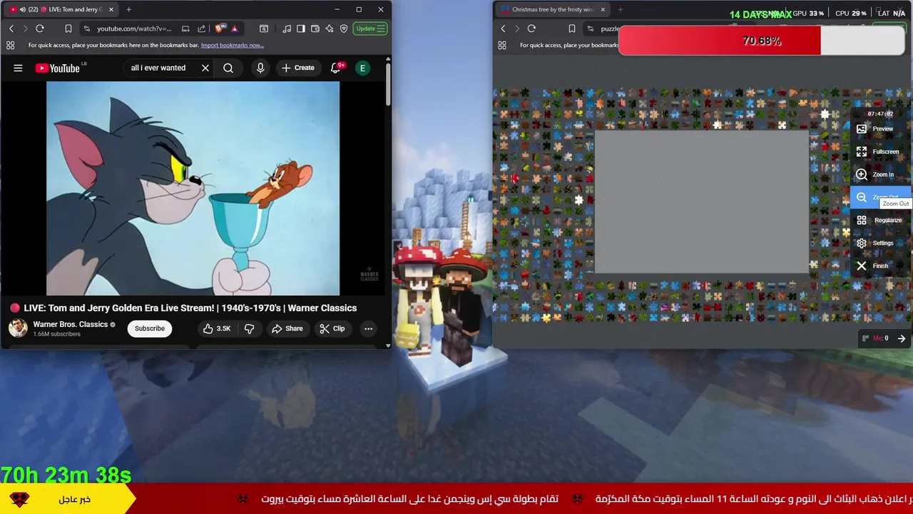Open the music note playlist icon
This screenshot has height=514, width=913.
pos(287,29)
